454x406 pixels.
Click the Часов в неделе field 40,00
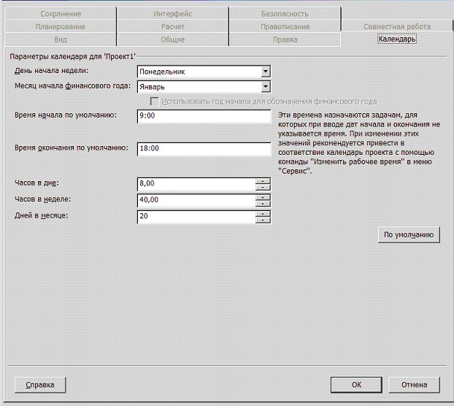tap(196, 200)
